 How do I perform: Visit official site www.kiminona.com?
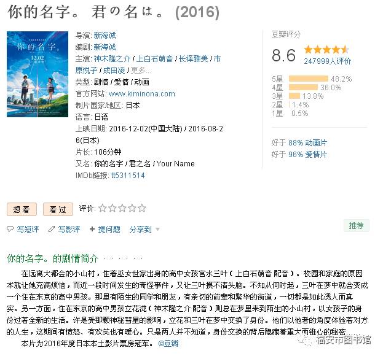(142, 94)
